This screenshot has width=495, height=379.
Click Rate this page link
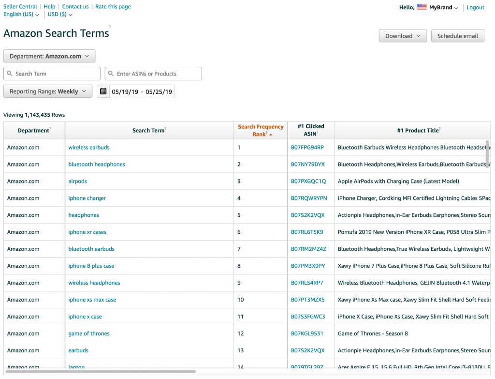click(x=113, y=6)
